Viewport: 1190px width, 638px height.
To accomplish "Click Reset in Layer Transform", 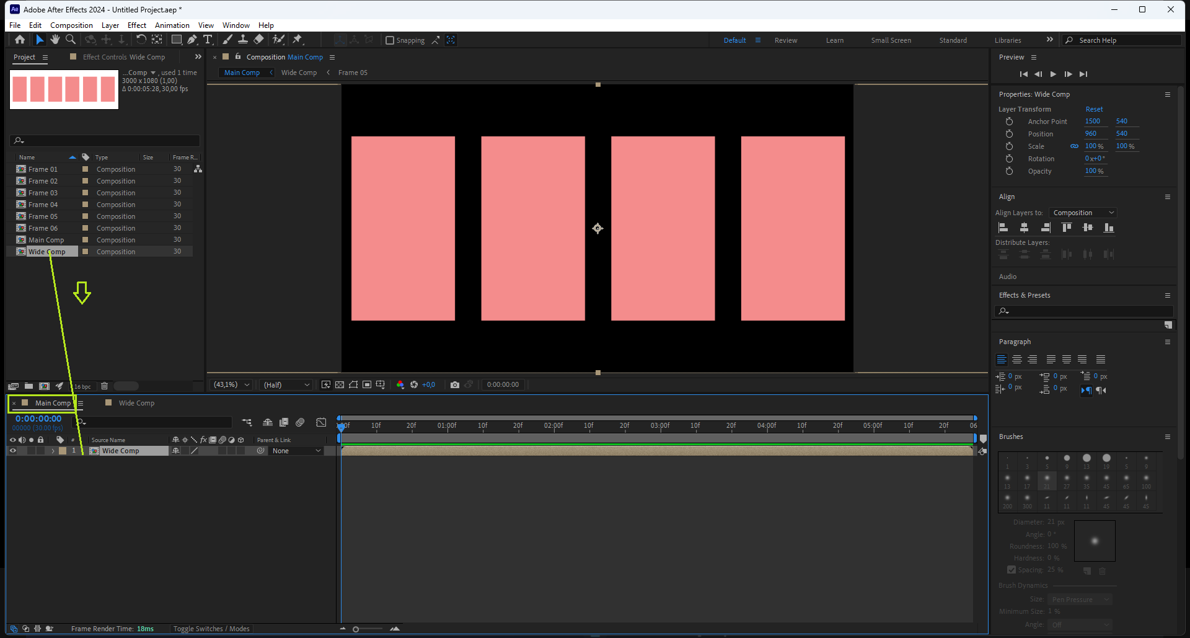I will tap(1094, 109).
